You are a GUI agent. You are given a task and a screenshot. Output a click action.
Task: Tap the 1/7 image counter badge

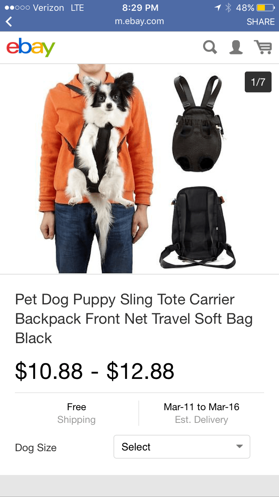pos(258,82)
